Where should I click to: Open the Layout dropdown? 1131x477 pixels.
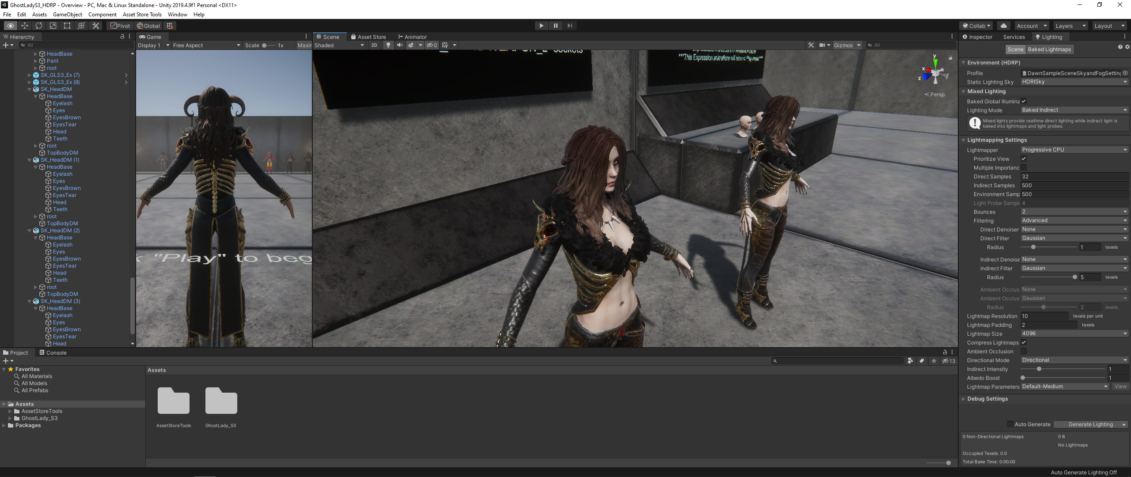click(1109, 26)
